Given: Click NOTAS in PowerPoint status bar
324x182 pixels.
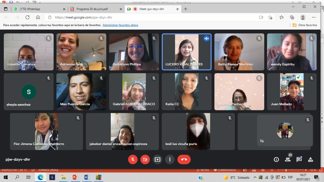Looking at the screenshot, I should pyautogui.click(x=203, y=170).
